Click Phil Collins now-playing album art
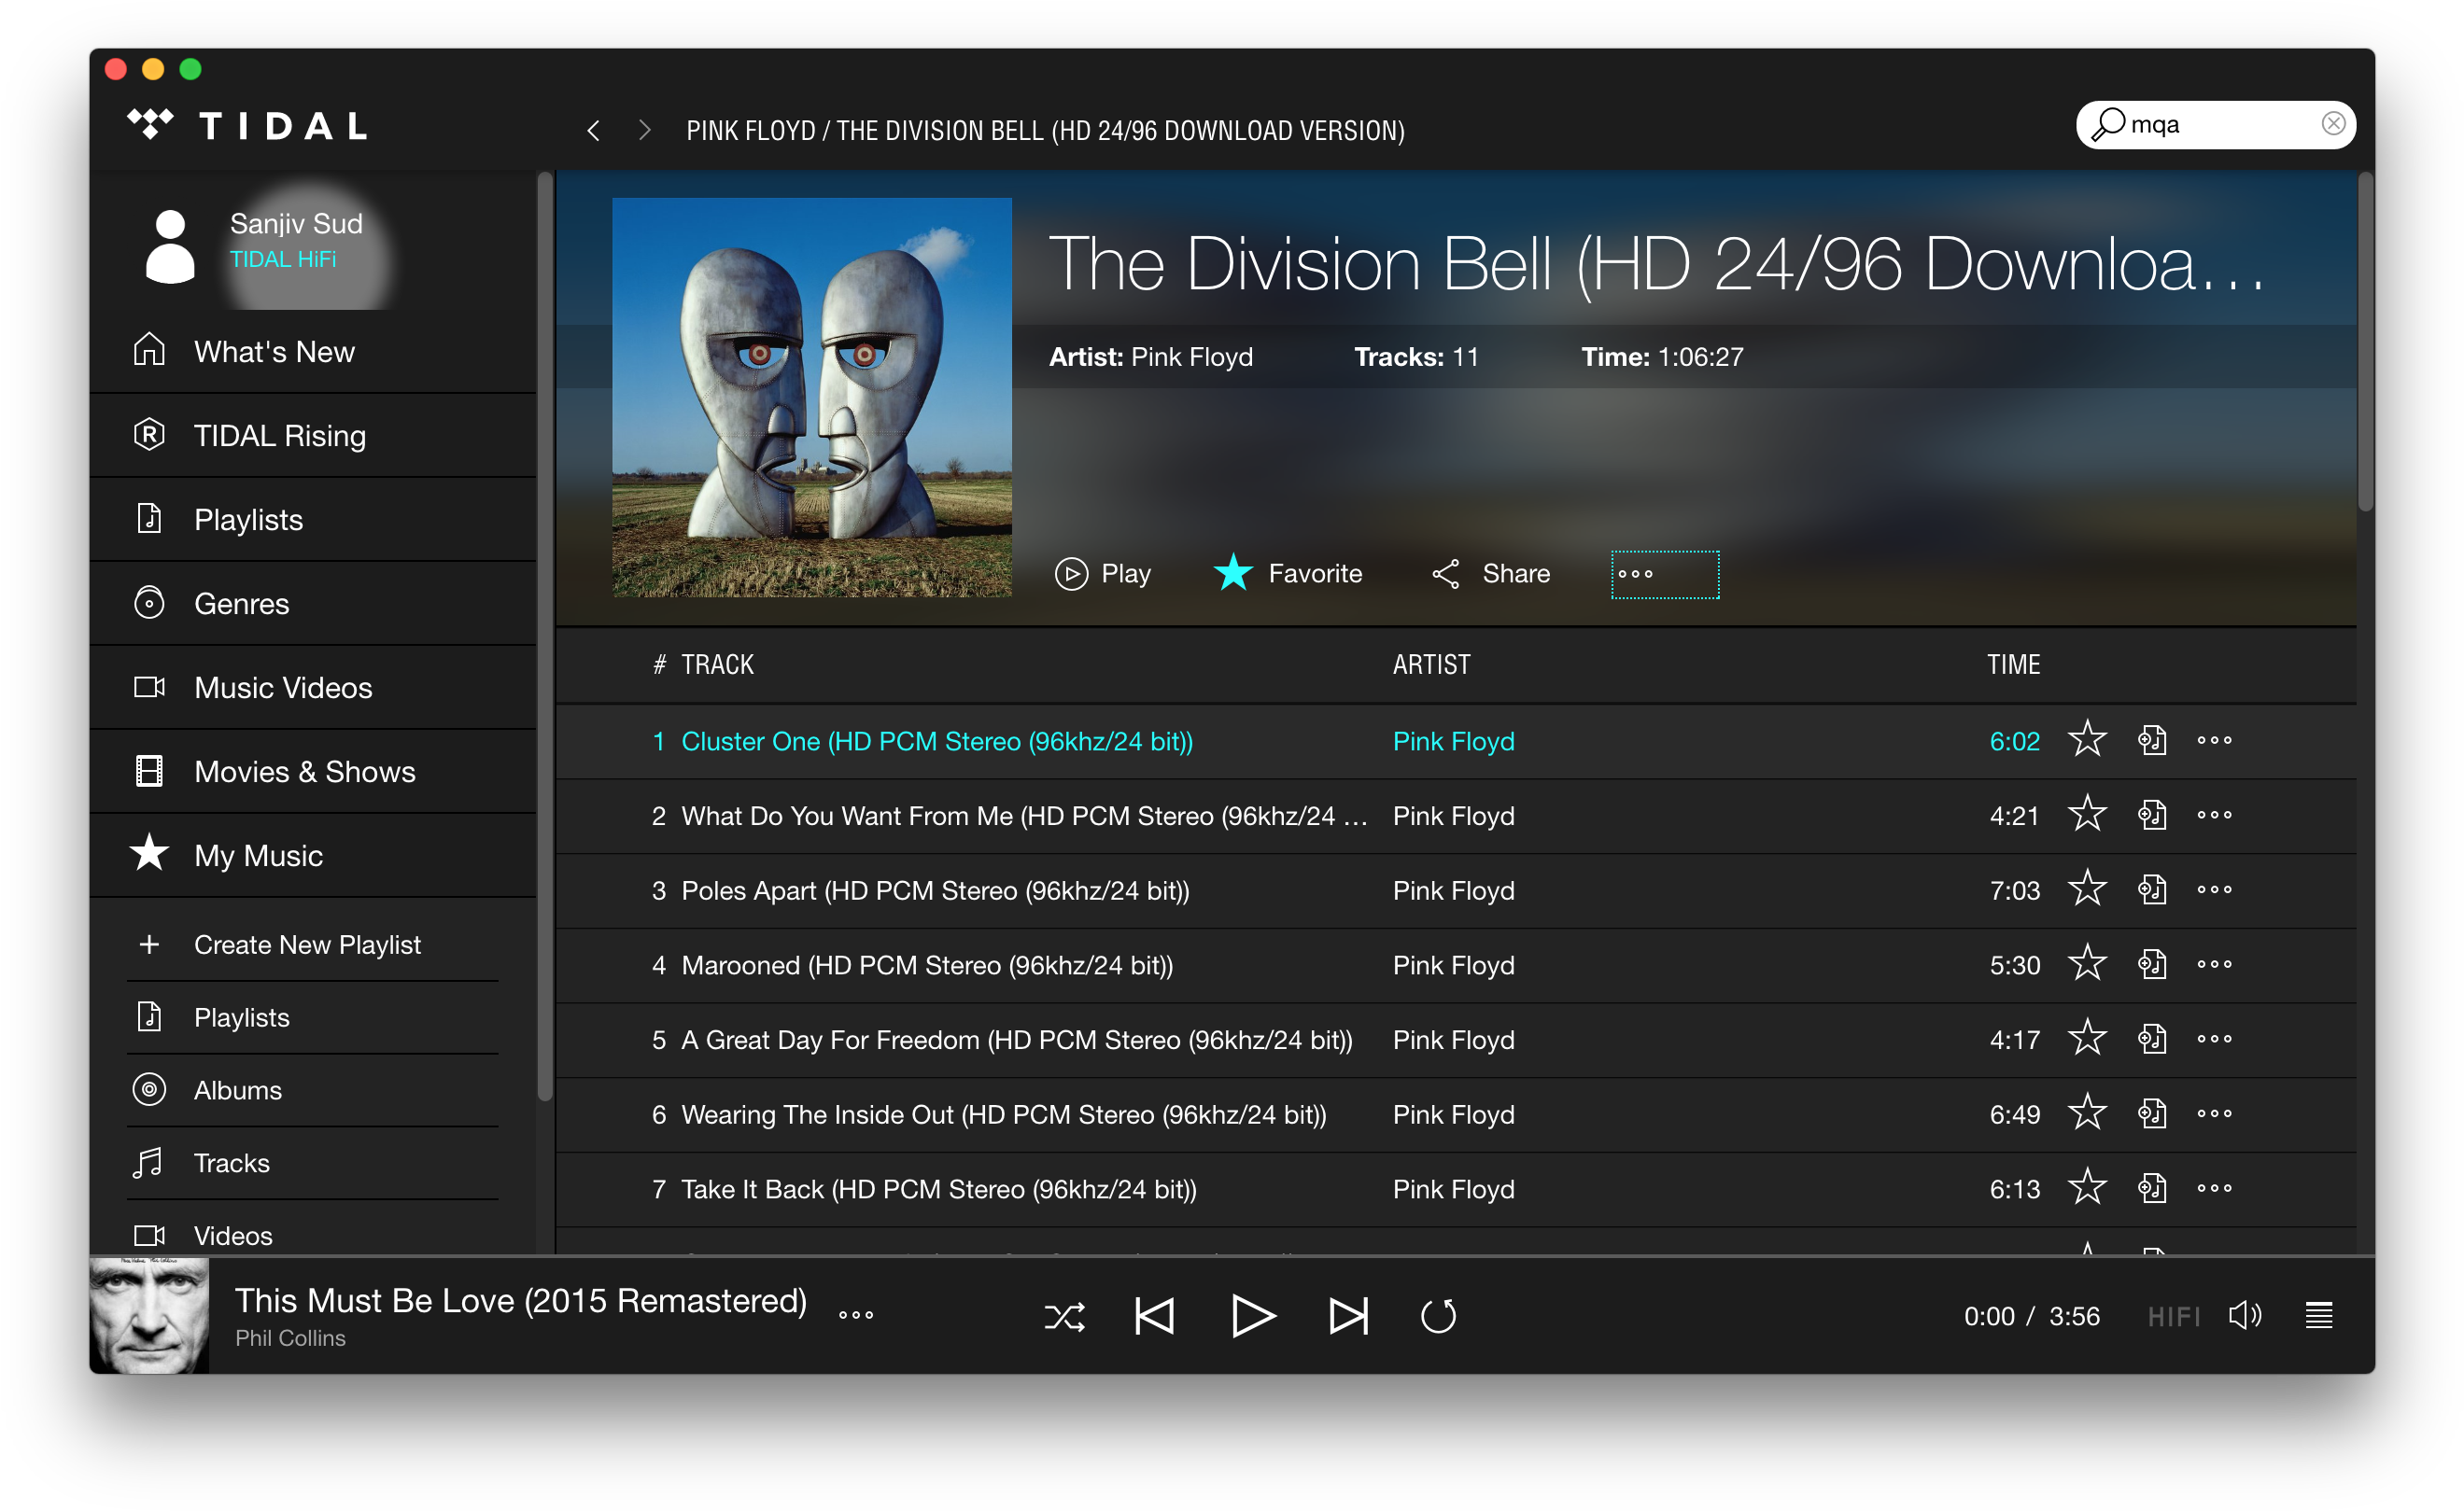Screen dimensions: 2464x1511 150,1315
